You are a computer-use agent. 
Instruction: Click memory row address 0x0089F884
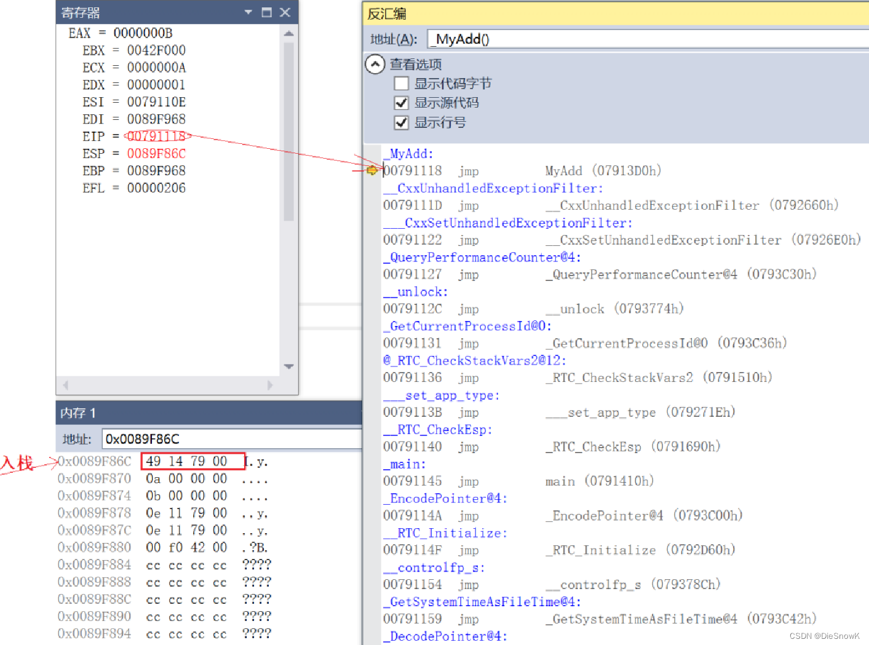[94, 564]
